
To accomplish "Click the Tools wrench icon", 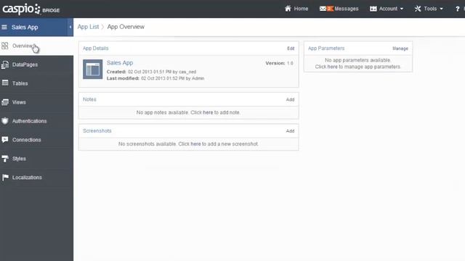I will click(x=418, y=9).
